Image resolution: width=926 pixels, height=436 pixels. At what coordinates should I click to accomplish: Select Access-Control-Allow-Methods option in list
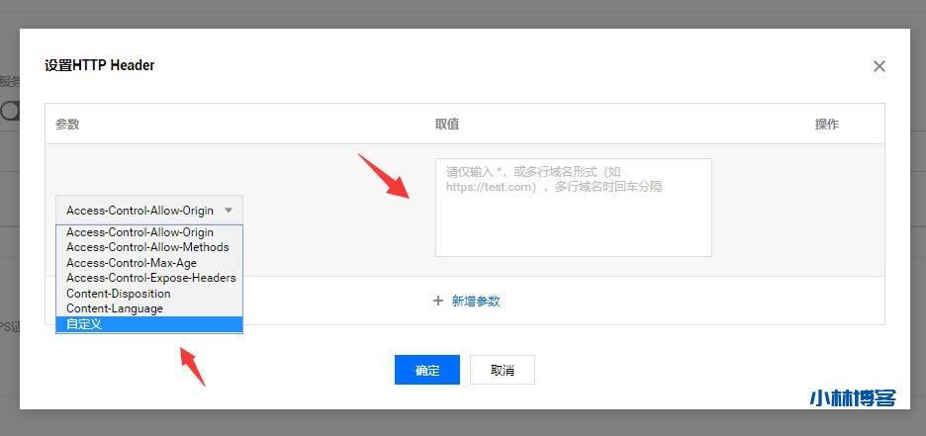pyautogui.click(x=147, y=247)
